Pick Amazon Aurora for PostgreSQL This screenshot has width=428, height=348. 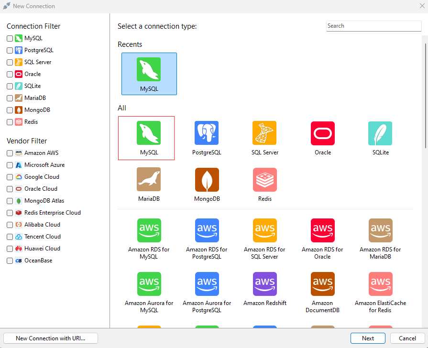point(207,293)
